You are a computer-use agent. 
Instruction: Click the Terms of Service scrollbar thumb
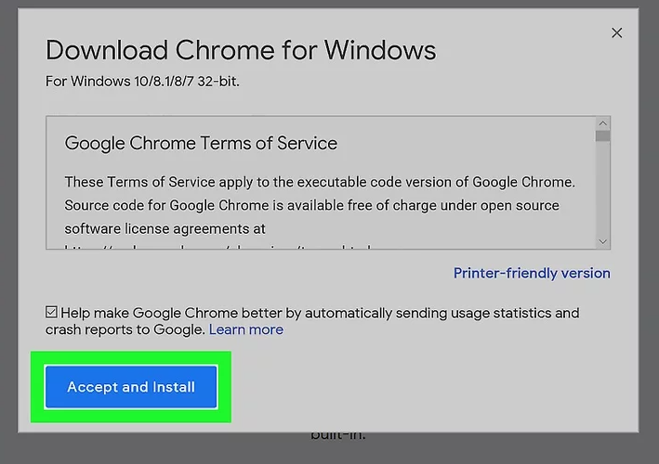click(603, 136)
